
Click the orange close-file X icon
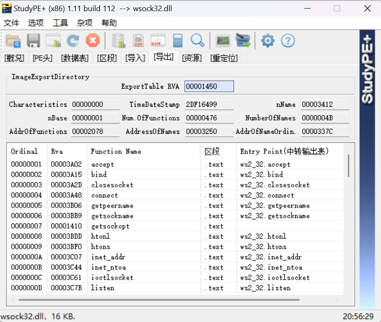(93, 41)
